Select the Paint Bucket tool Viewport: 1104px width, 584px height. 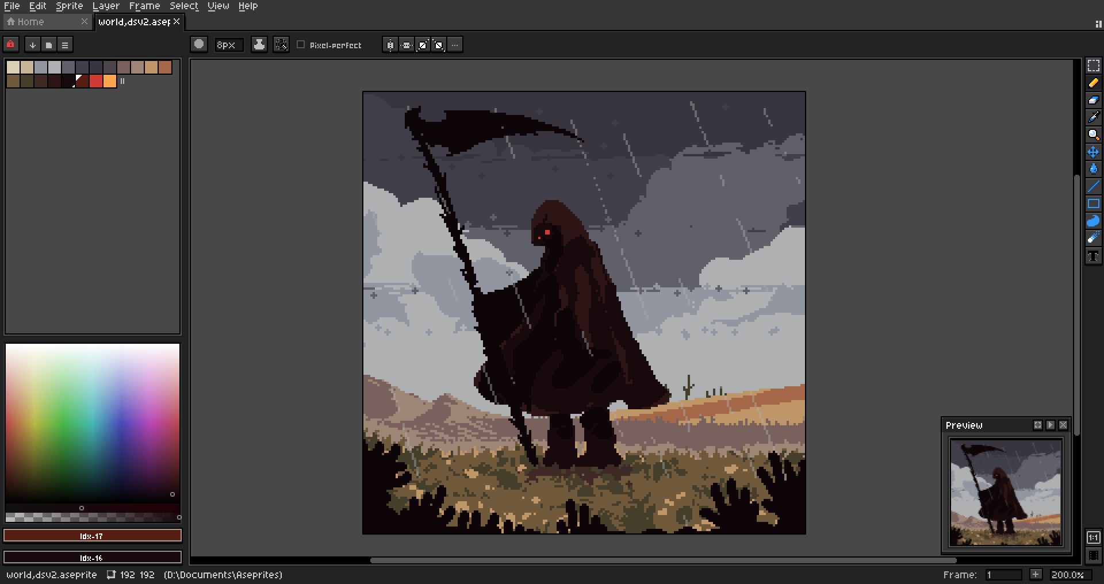(x=1093, y=169)
